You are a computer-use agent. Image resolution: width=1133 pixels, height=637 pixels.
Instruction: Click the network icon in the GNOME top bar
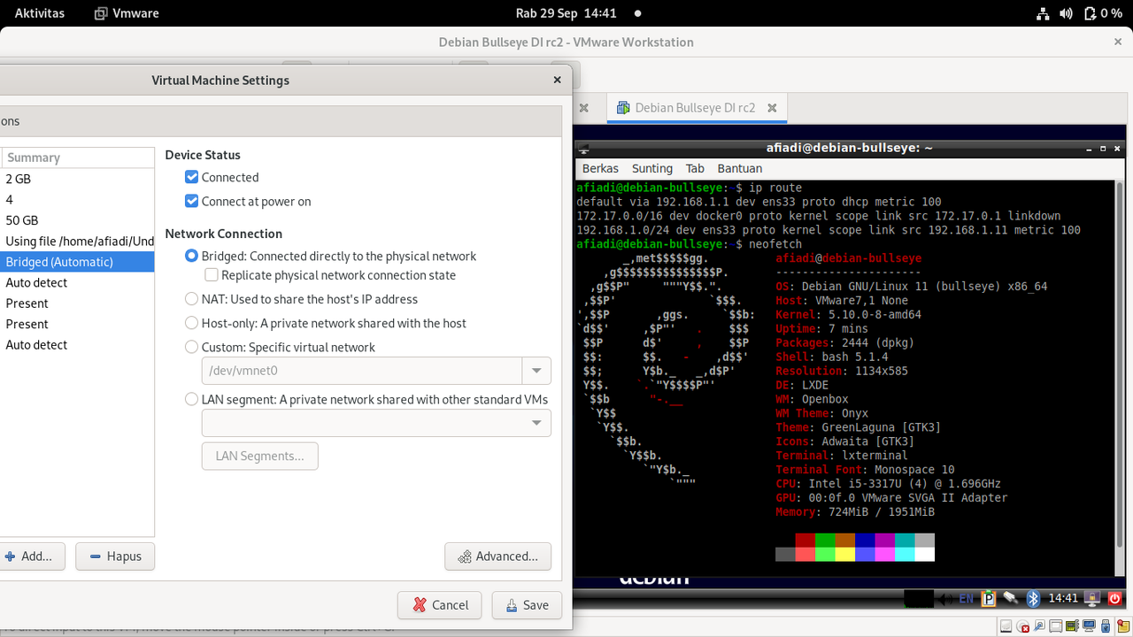click(x=1043, y=13)
